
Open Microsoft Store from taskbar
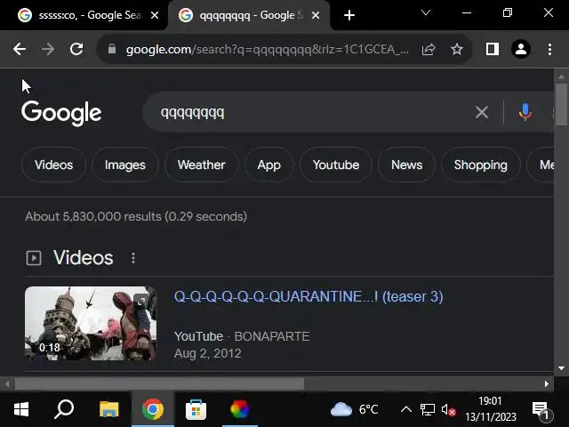[196, 409]
